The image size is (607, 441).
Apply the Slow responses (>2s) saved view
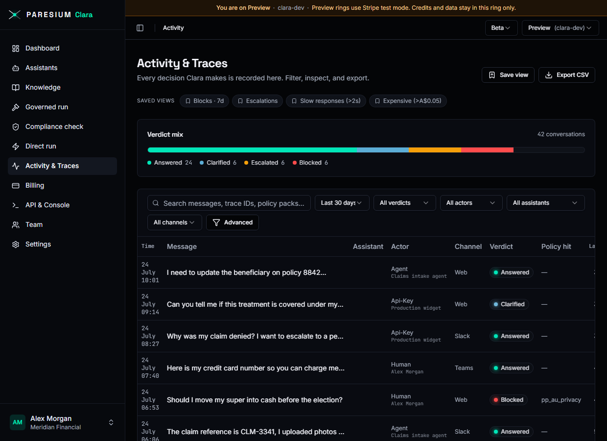pos(326,101)
